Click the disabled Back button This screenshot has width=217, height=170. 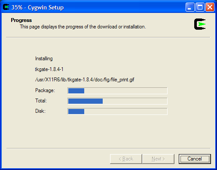pyautogui.click(x=126, y=159)
